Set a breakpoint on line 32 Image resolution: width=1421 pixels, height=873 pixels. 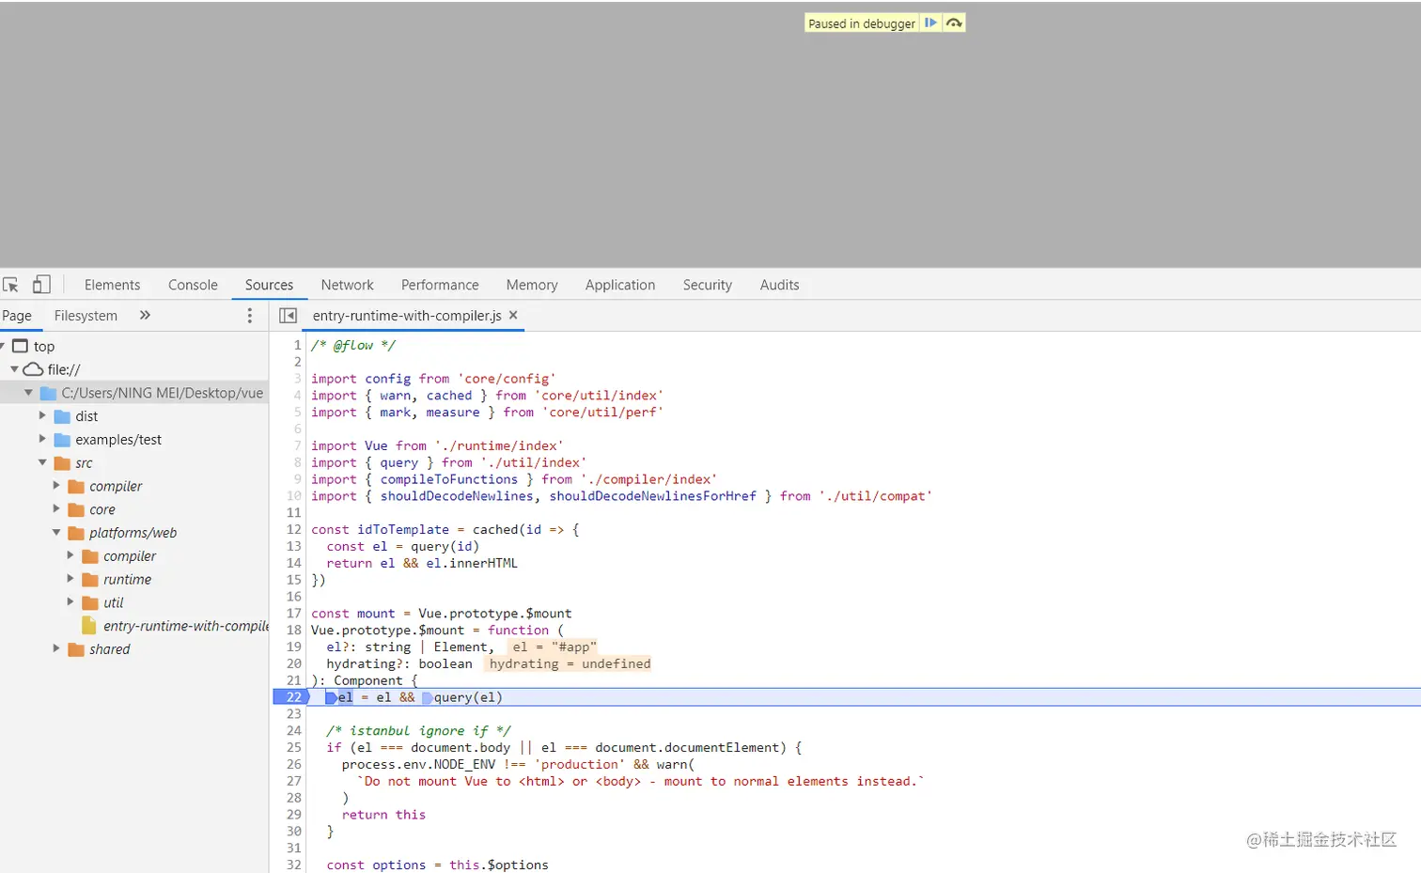tap(293, 865)
